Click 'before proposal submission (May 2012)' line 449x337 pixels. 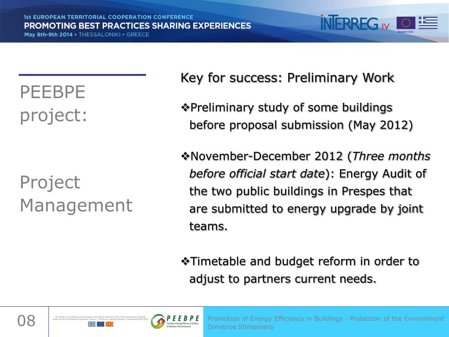pyautogui.click(x=301, y=125)
